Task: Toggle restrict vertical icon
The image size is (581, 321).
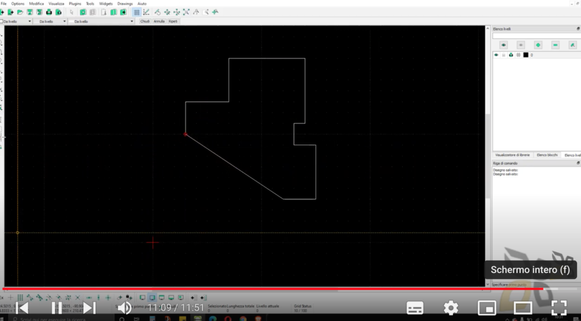Action: 99,298
